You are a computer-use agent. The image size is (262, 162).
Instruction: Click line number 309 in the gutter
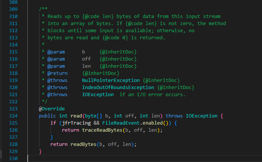coord(13,9)
